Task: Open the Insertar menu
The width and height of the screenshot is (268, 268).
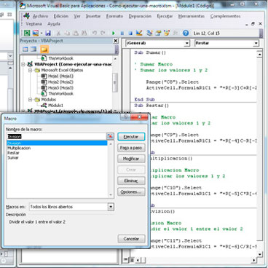Action: coord(93,16)
